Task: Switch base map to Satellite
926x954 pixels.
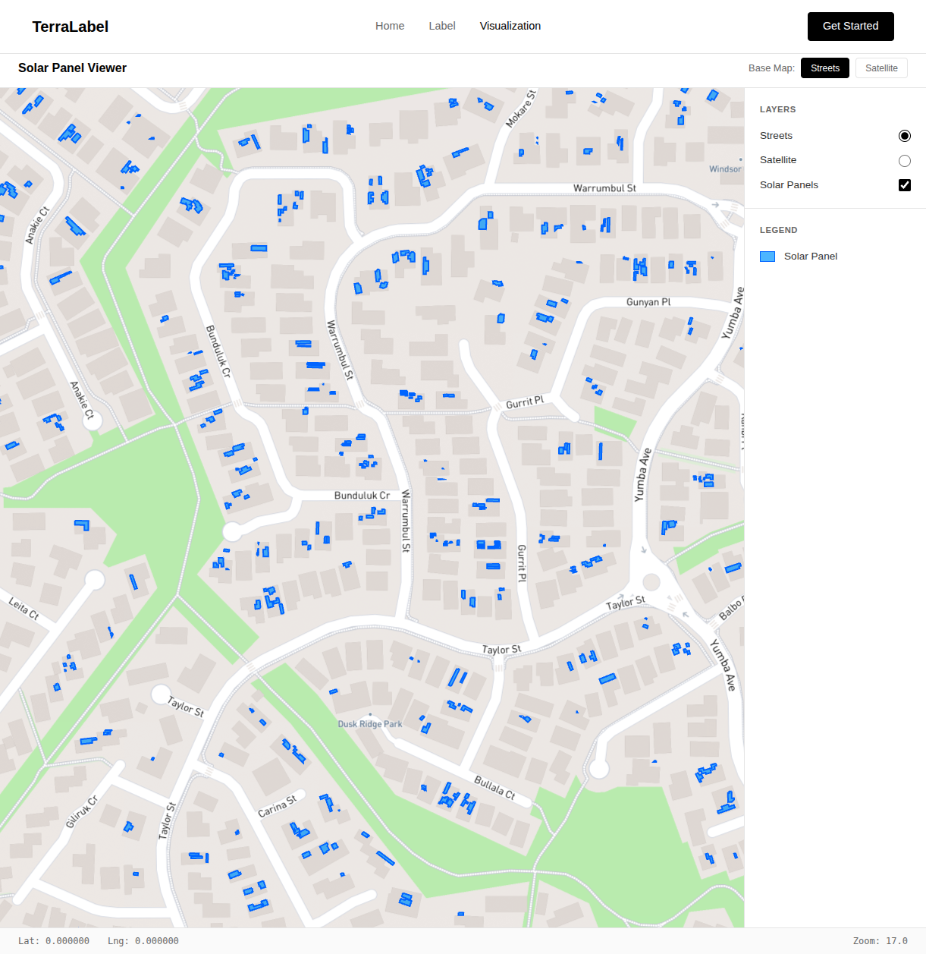Action: 880,68
